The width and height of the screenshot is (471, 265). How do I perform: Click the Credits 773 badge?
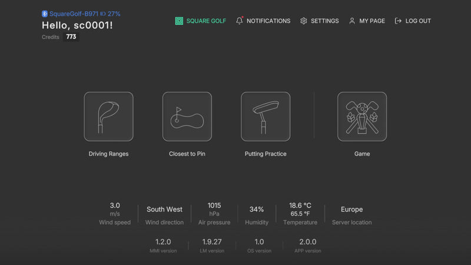(x=71, y=37)
